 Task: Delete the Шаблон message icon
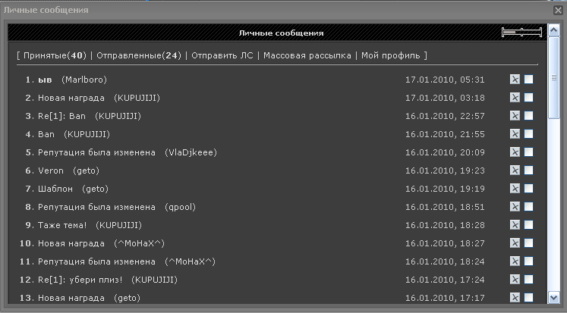coord(515,189)
